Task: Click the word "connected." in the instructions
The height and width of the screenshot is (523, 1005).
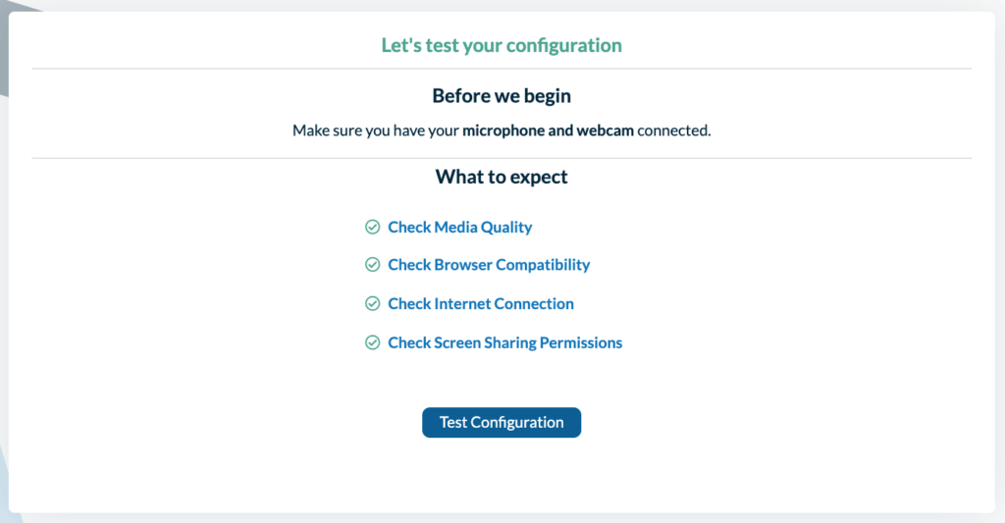Action: pyautogui.click(x=674, y=131)
